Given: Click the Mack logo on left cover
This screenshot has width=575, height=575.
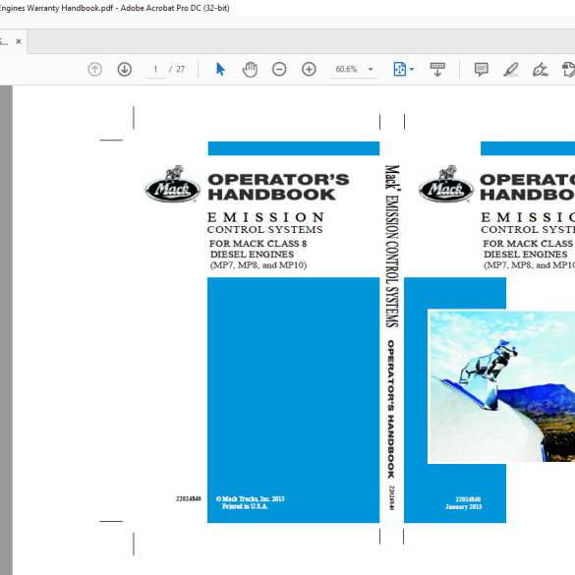Looking at the screenshot, I should coord(172,184).
